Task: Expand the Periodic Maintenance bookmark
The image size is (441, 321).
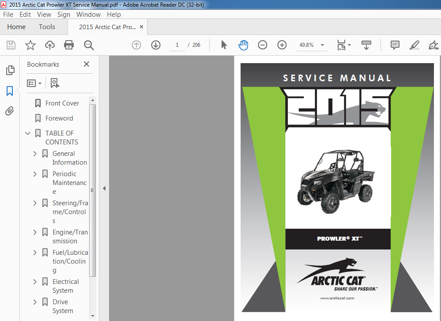Action: click(35, 174)
